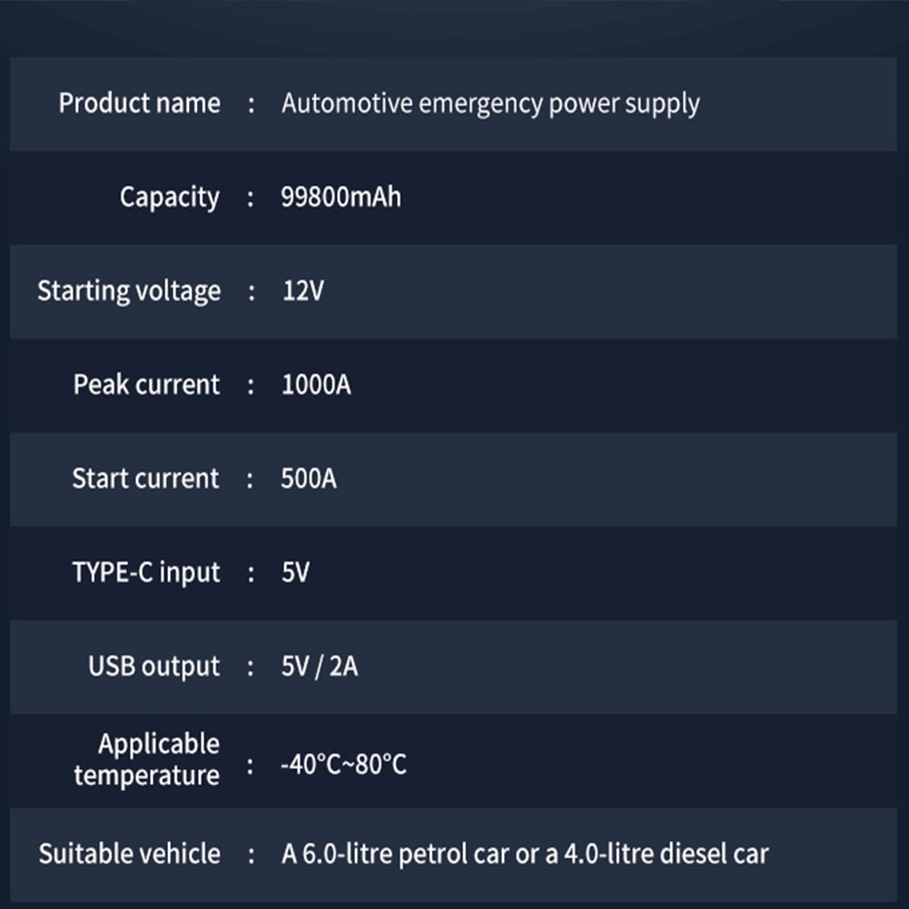The width and height of the screenshot is (909, 909).
Task: Select the Automotive emergency power supply text
Action: (x=490, y=104)
